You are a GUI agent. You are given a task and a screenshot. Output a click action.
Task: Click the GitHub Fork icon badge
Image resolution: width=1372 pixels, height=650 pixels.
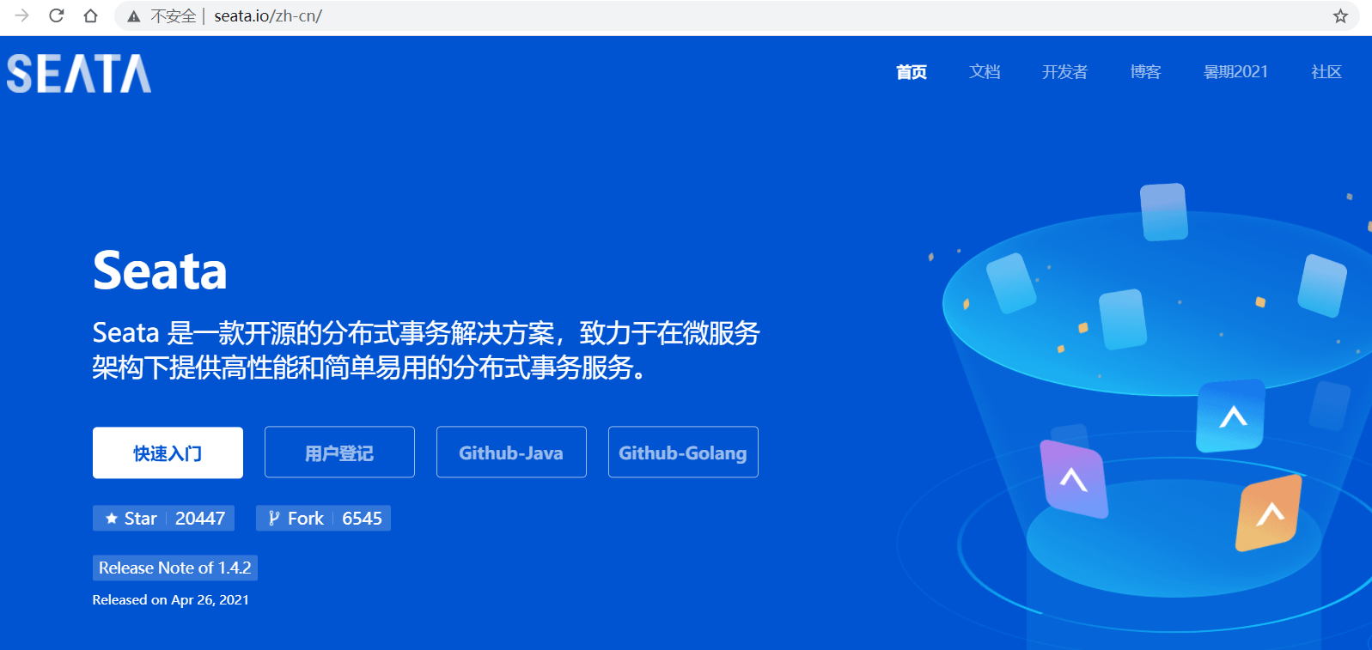274,519
